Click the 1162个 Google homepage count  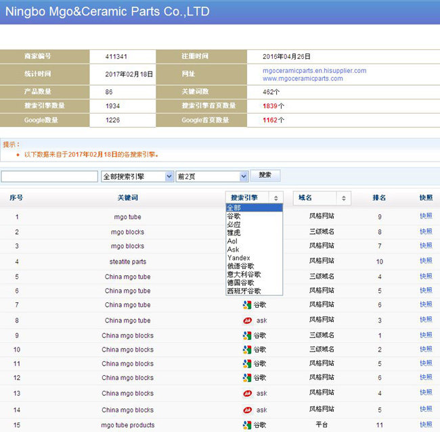273,120
